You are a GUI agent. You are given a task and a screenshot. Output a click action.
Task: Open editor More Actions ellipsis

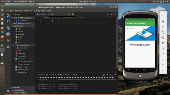[x=116, y=15]
